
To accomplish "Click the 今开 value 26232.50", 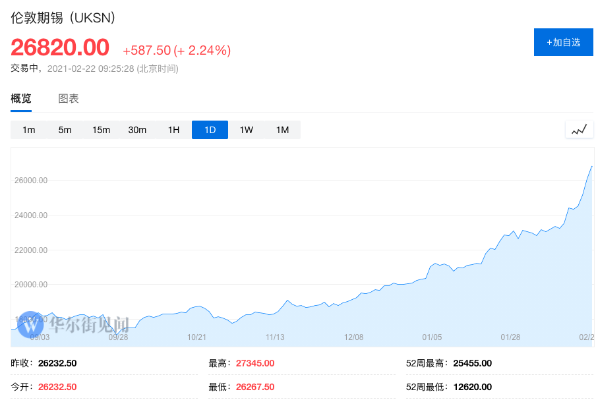I will (57, 387).
